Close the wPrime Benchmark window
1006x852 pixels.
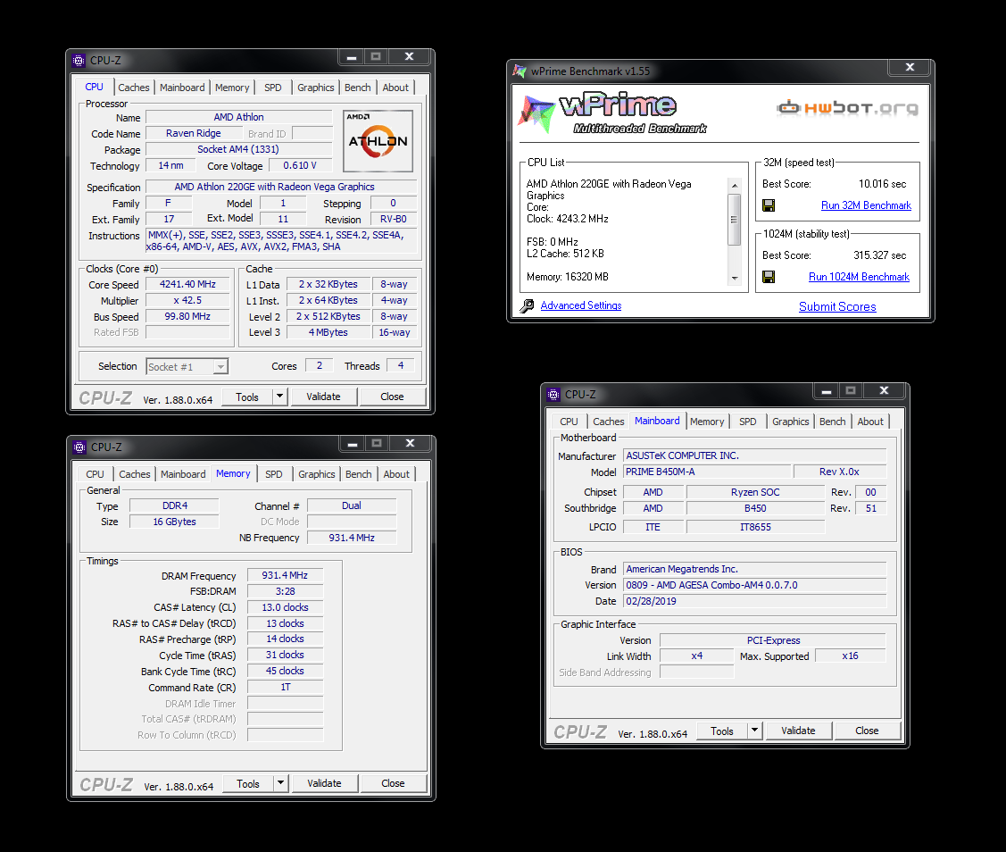point(910,67)
